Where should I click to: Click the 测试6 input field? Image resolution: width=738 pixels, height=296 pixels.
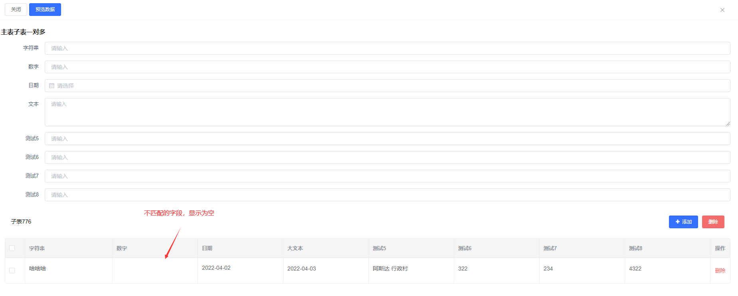(387, 157)
